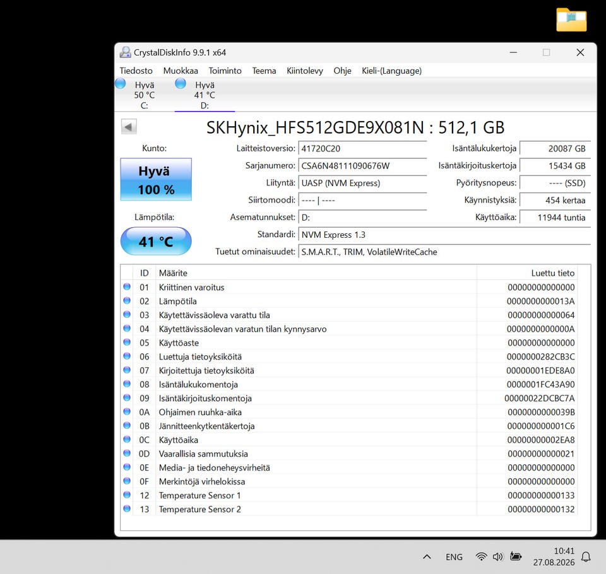Click the previous disk arrow button
This screenshot has height=574, width=606.
(129, 127)
